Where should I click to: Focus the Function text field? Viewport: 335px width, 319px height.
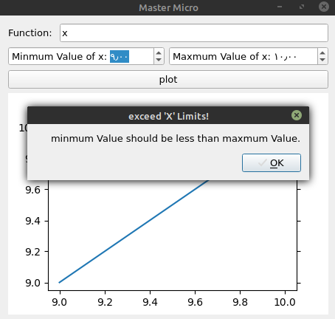coord(194,33)
